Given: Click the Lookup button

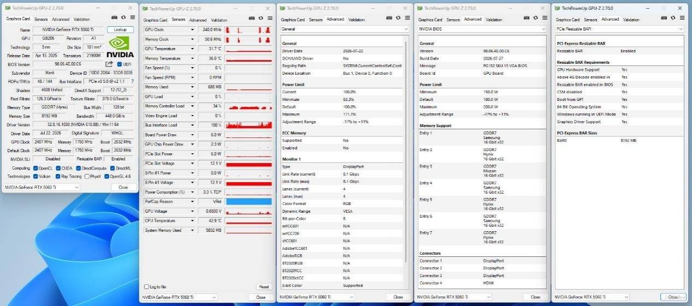Looking at the screenshot, I should click(x=120, y=29).
